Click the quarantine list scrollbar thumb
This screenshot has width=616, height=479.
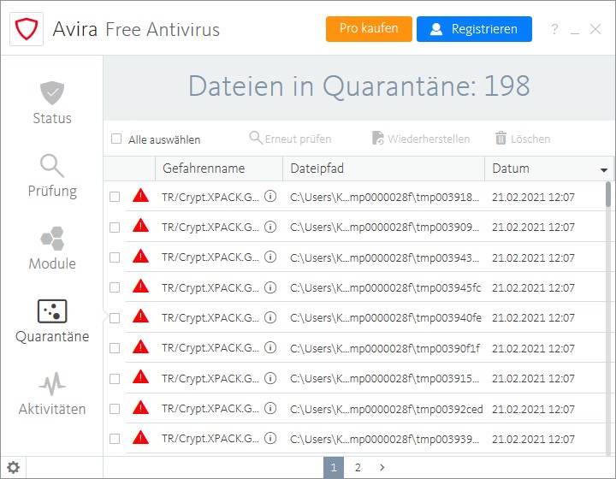tap(608, 194)
